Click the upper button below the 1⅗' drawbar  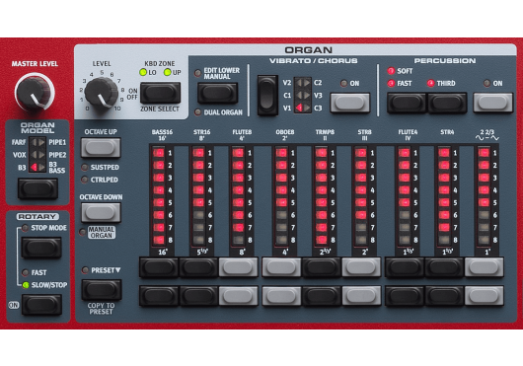click(405, 267)
